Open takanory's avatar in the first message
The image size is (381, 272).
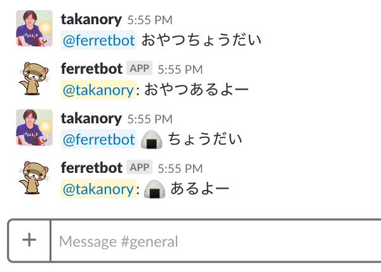pos(34,28)
